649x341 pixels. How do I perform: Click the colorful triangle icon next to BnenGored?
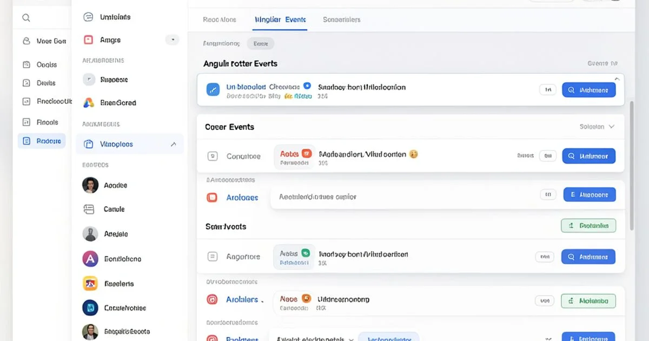[x=89, y=103]
